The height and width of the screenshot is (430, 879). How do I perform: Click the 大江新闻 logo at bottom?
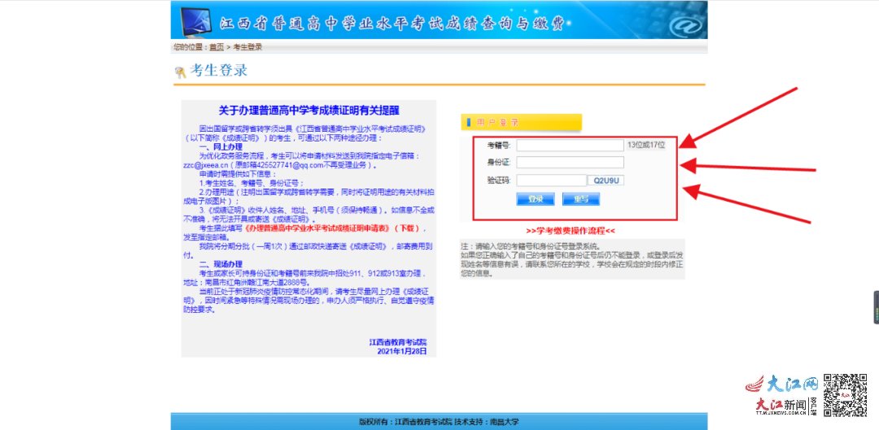coord(780,405)
